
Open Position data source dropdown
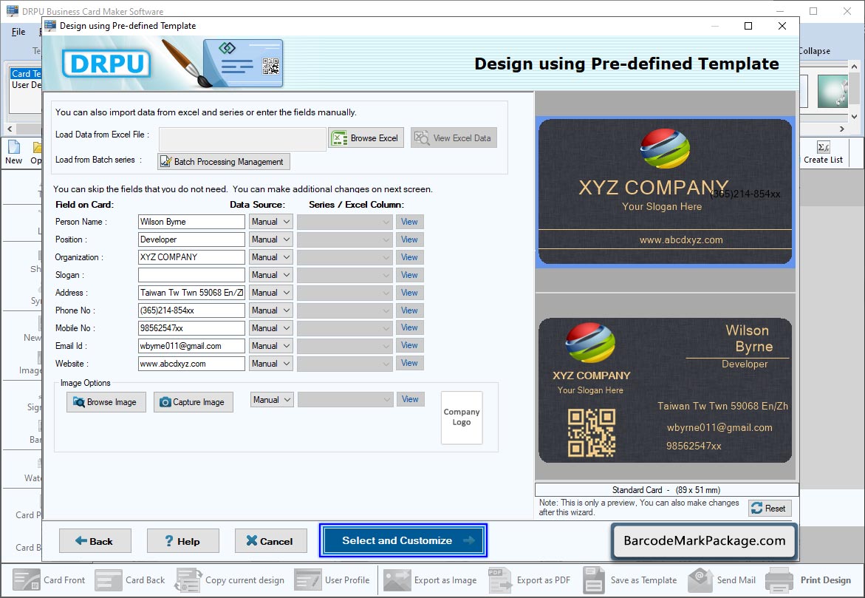tap(270, 239)
